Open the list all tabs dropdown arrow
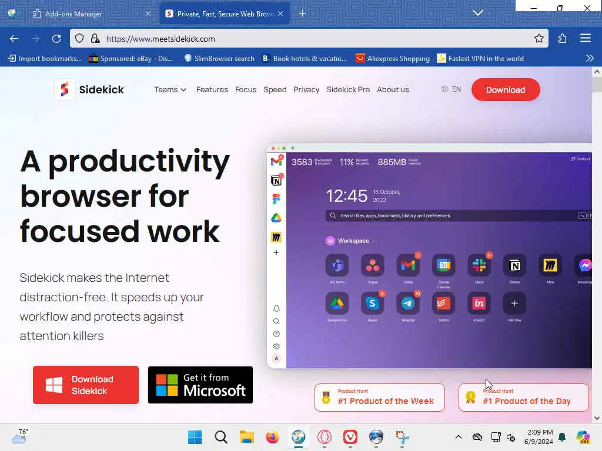This screenshot has height=451, width=602. coord(477,13)
